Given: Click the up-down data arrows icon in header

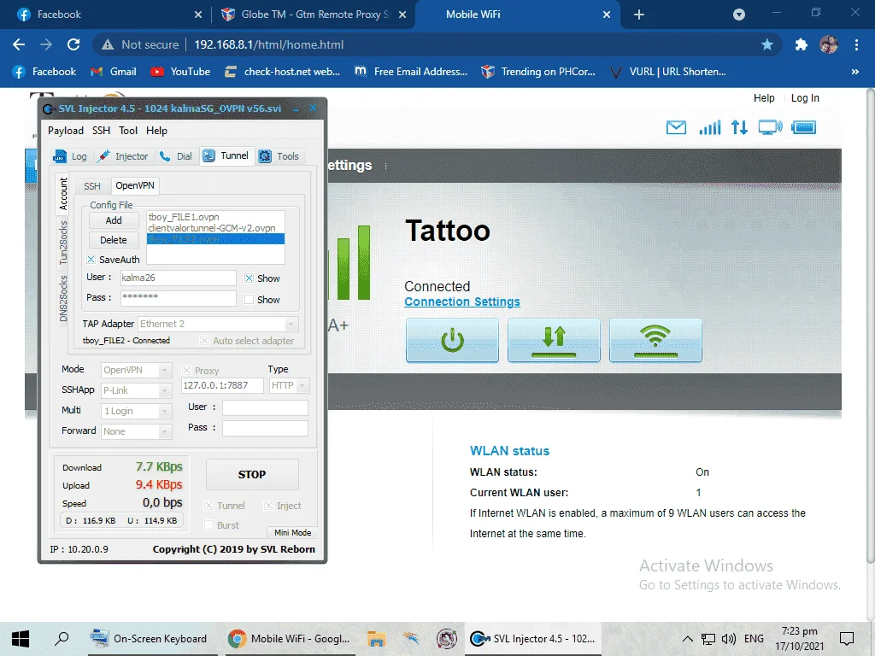Looking at the screenshot, I should pos(739,128).
